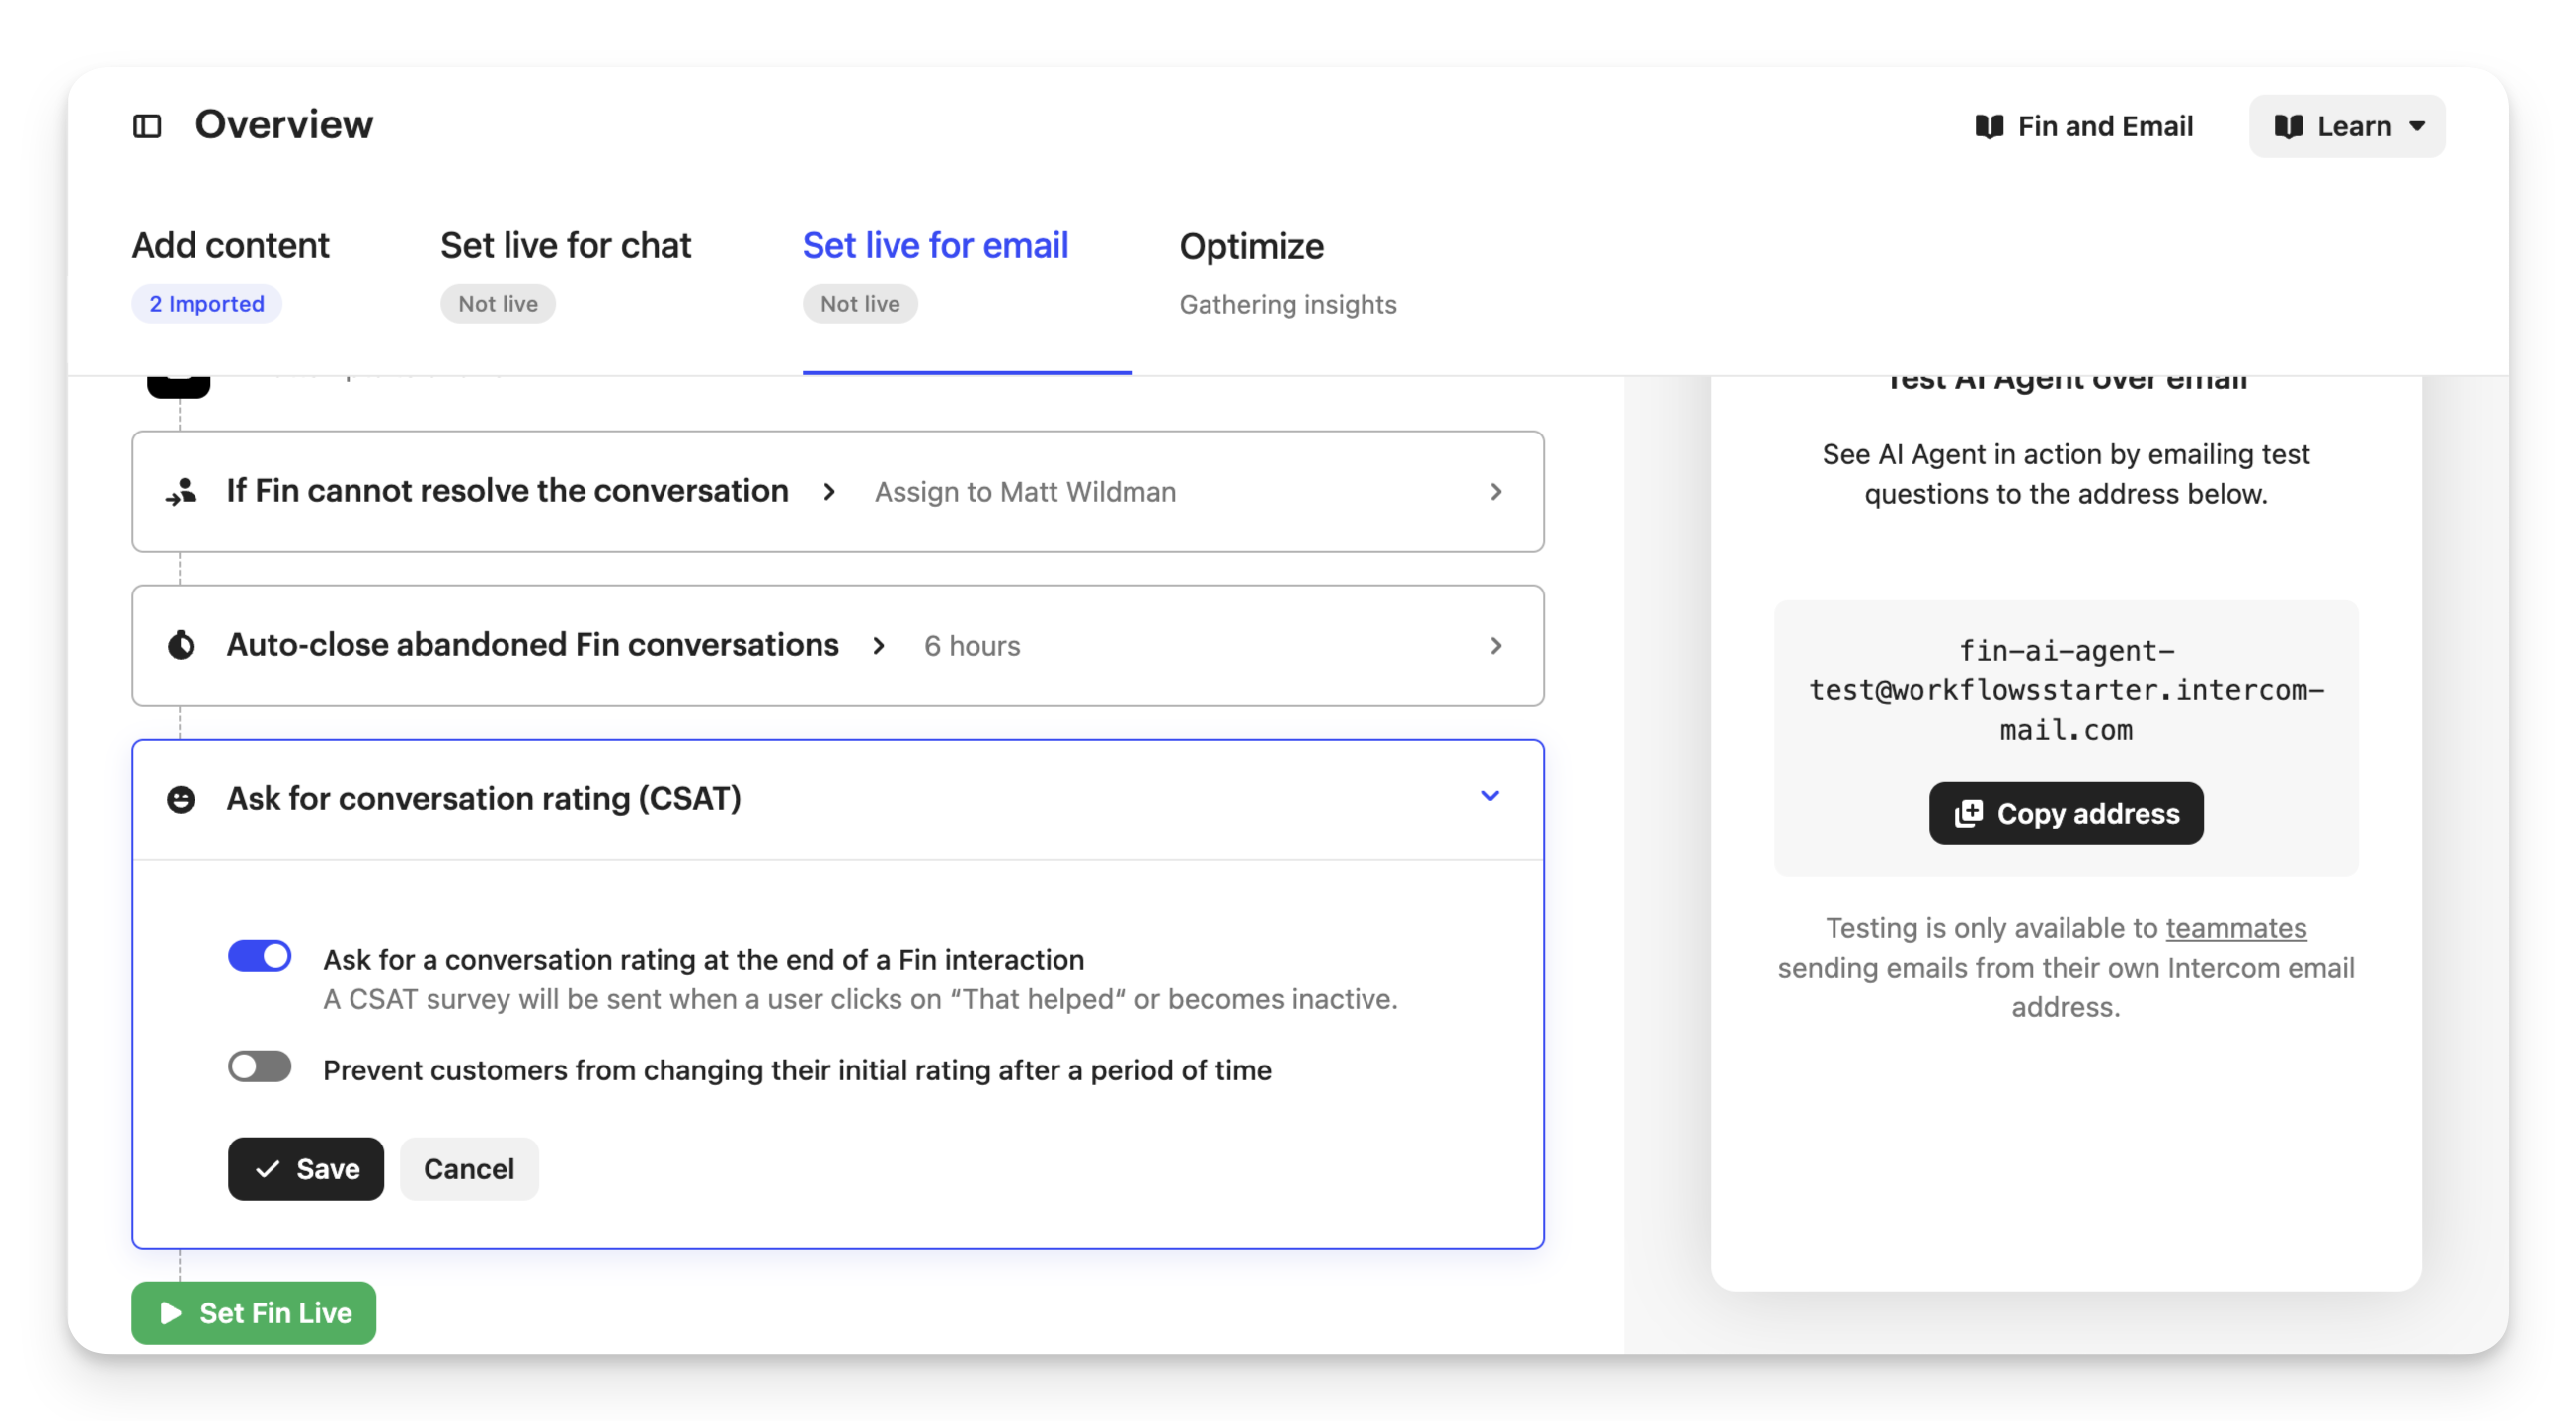Click the chevron before Assign to Matt Wildman

[x=829, y=491]
